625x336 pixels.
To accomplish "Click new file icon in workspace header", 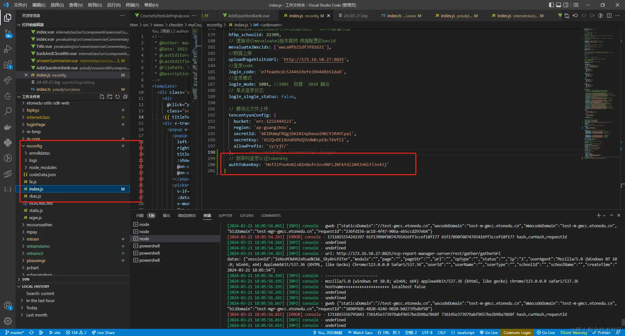I will (x=102, y=97).
